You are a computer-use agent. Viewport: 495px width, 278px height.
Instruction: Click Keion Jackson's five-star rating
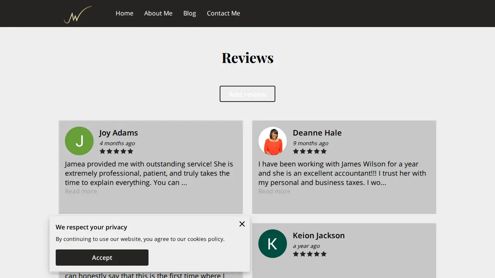[310, 254]
